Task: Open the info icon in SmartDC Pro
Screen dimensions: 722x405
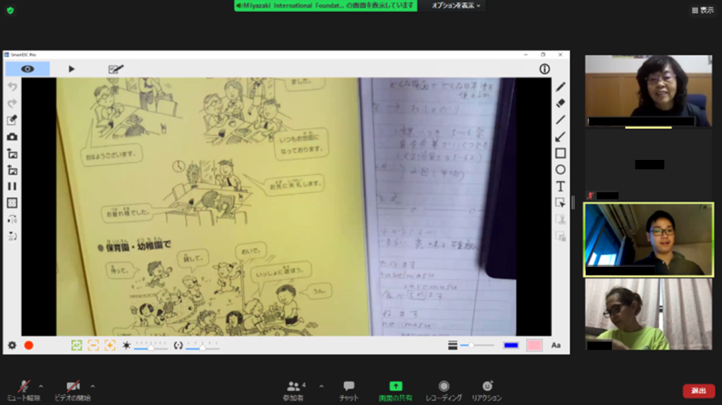Action: [544, 69]
